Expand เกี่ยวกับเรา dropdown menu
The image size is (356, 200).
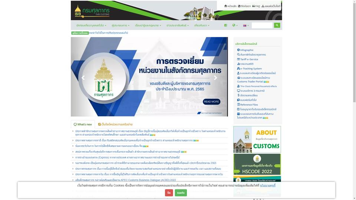pos(202,26)
